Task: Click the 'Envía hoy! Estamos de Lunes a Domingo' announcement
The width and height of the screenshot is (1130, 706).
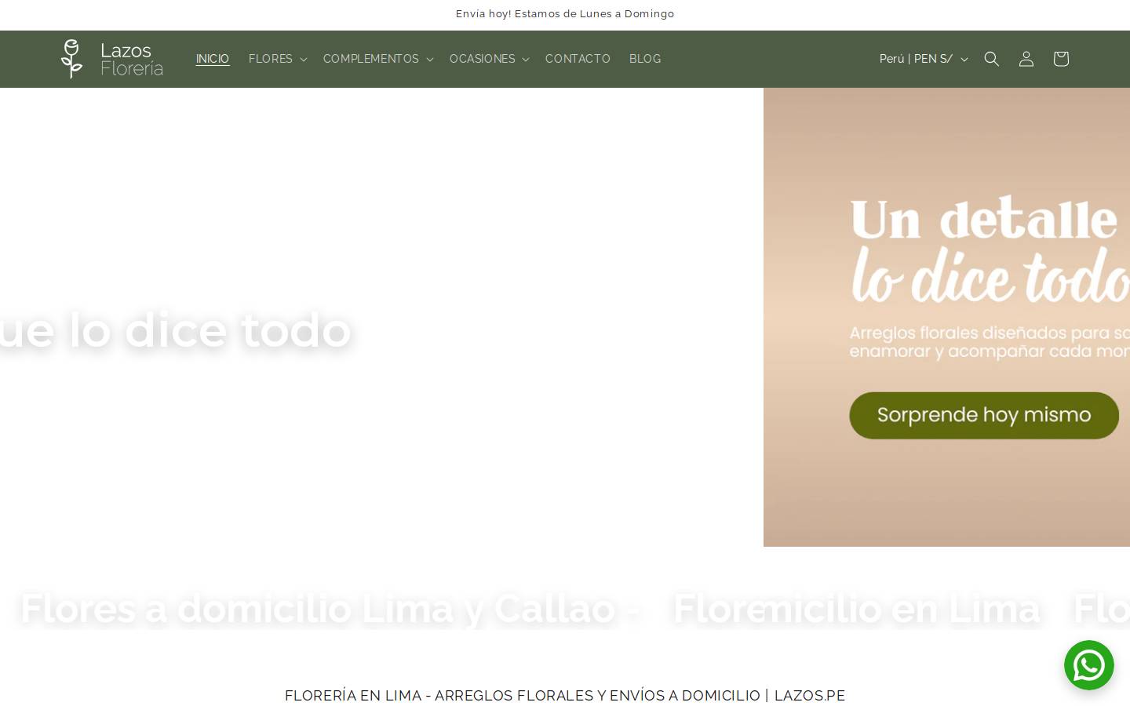Action: point(565,14)
